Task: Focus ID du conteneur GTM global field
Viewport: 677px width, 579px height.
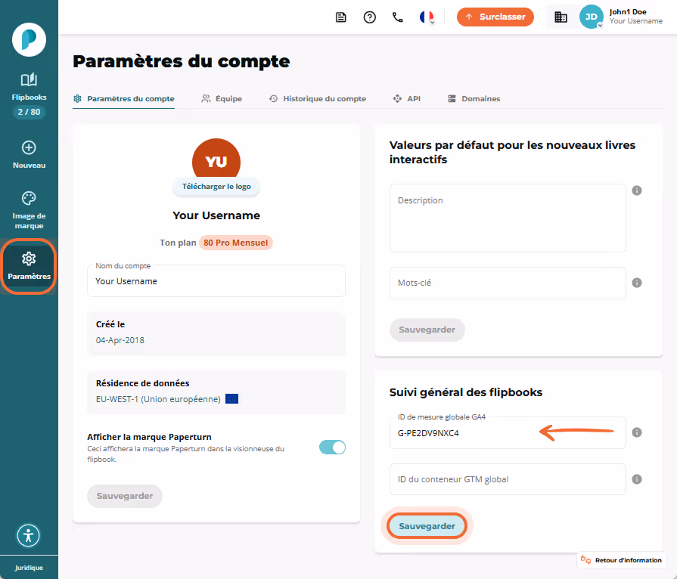Action: pyautogui.click(x=508, y=479)
